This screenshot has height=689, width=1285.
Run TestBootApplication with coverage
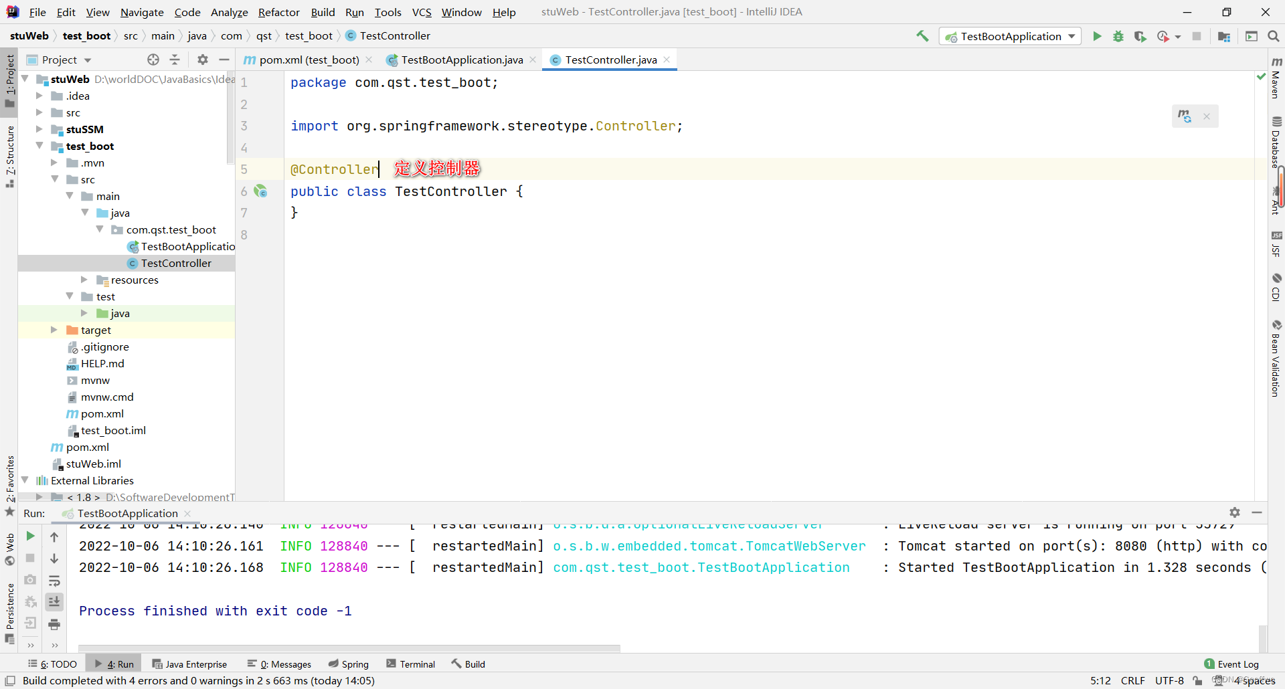(x=1140, y=36)
